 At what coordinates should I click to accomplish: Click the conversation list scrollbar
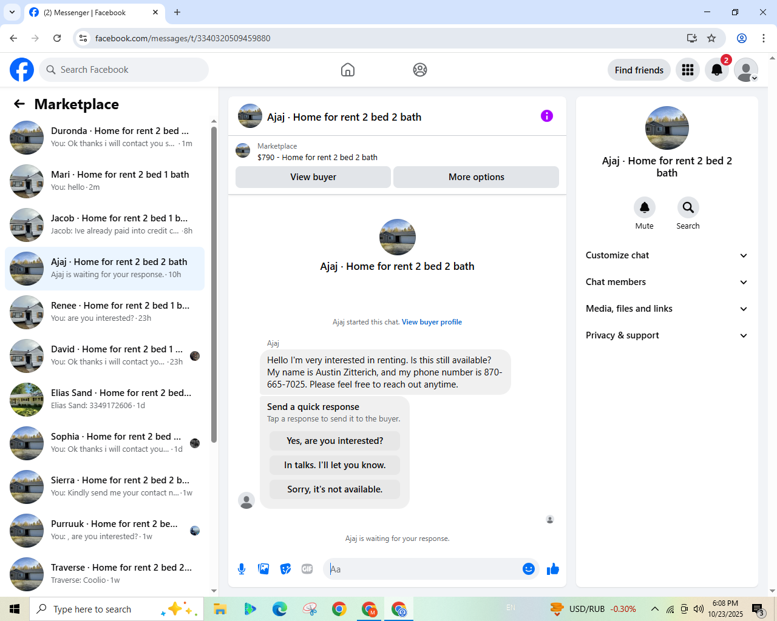214,284
